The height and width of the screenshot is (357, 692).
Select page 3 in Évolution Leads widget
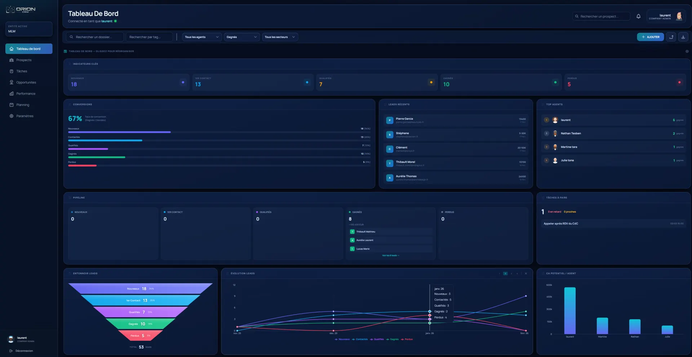click(511, 274)
